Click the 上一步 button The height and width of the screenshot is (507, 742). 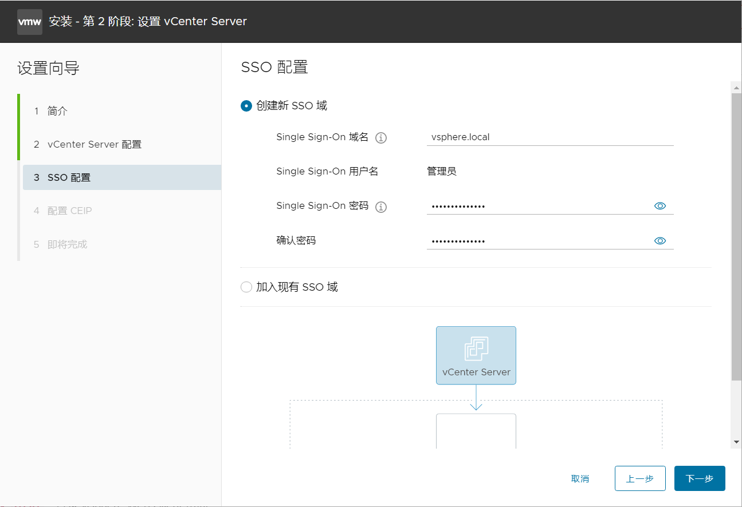(640, 478)
